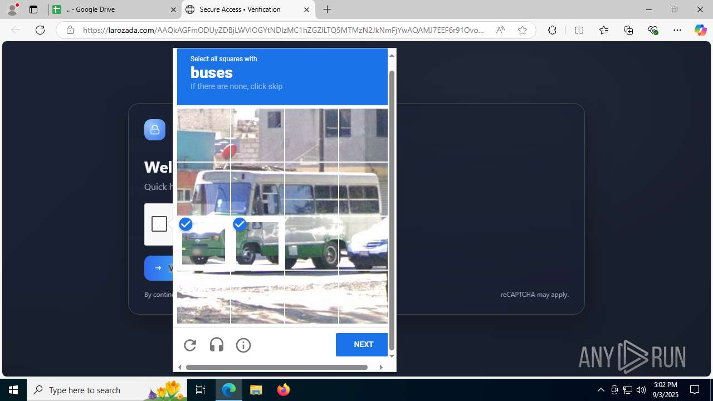Open Browser essentials icon

click(x=653, y=30)
